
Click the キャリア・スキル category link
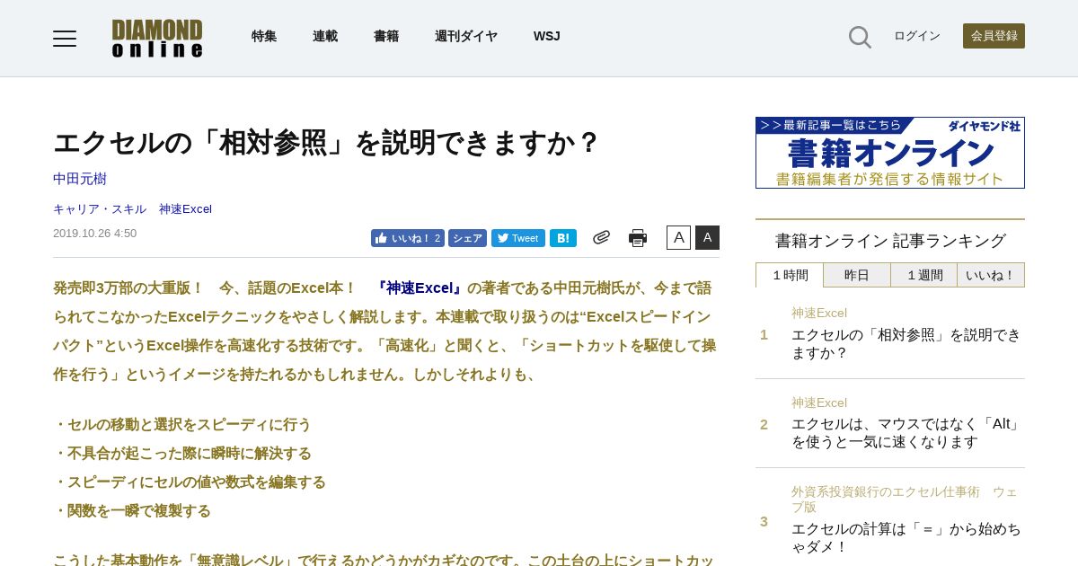tap(100, 208)
